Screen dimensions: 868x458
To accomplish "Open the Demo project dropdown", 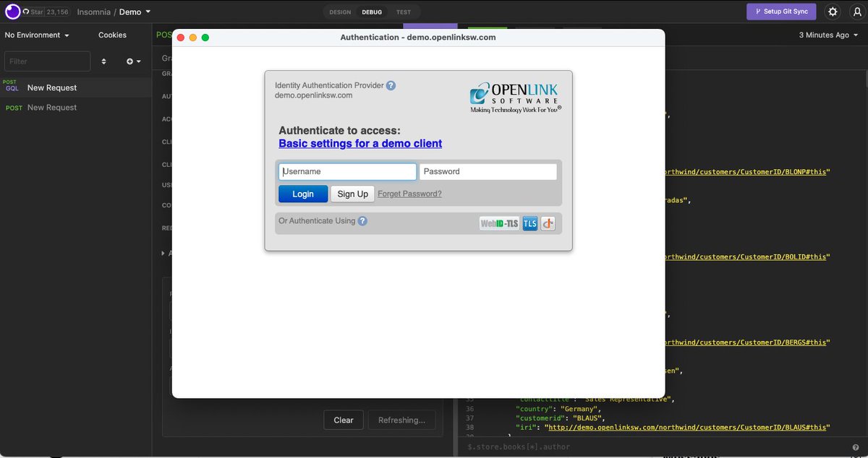I will tap(135, 12).
